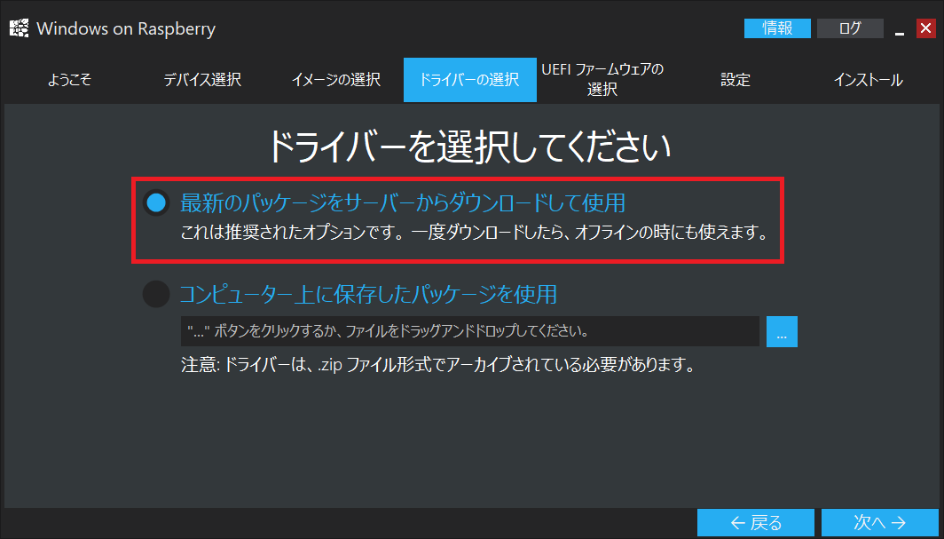Click the driver zip file path field
The height and width of the screenshot is (539, 944).
[x=469, y=331]
